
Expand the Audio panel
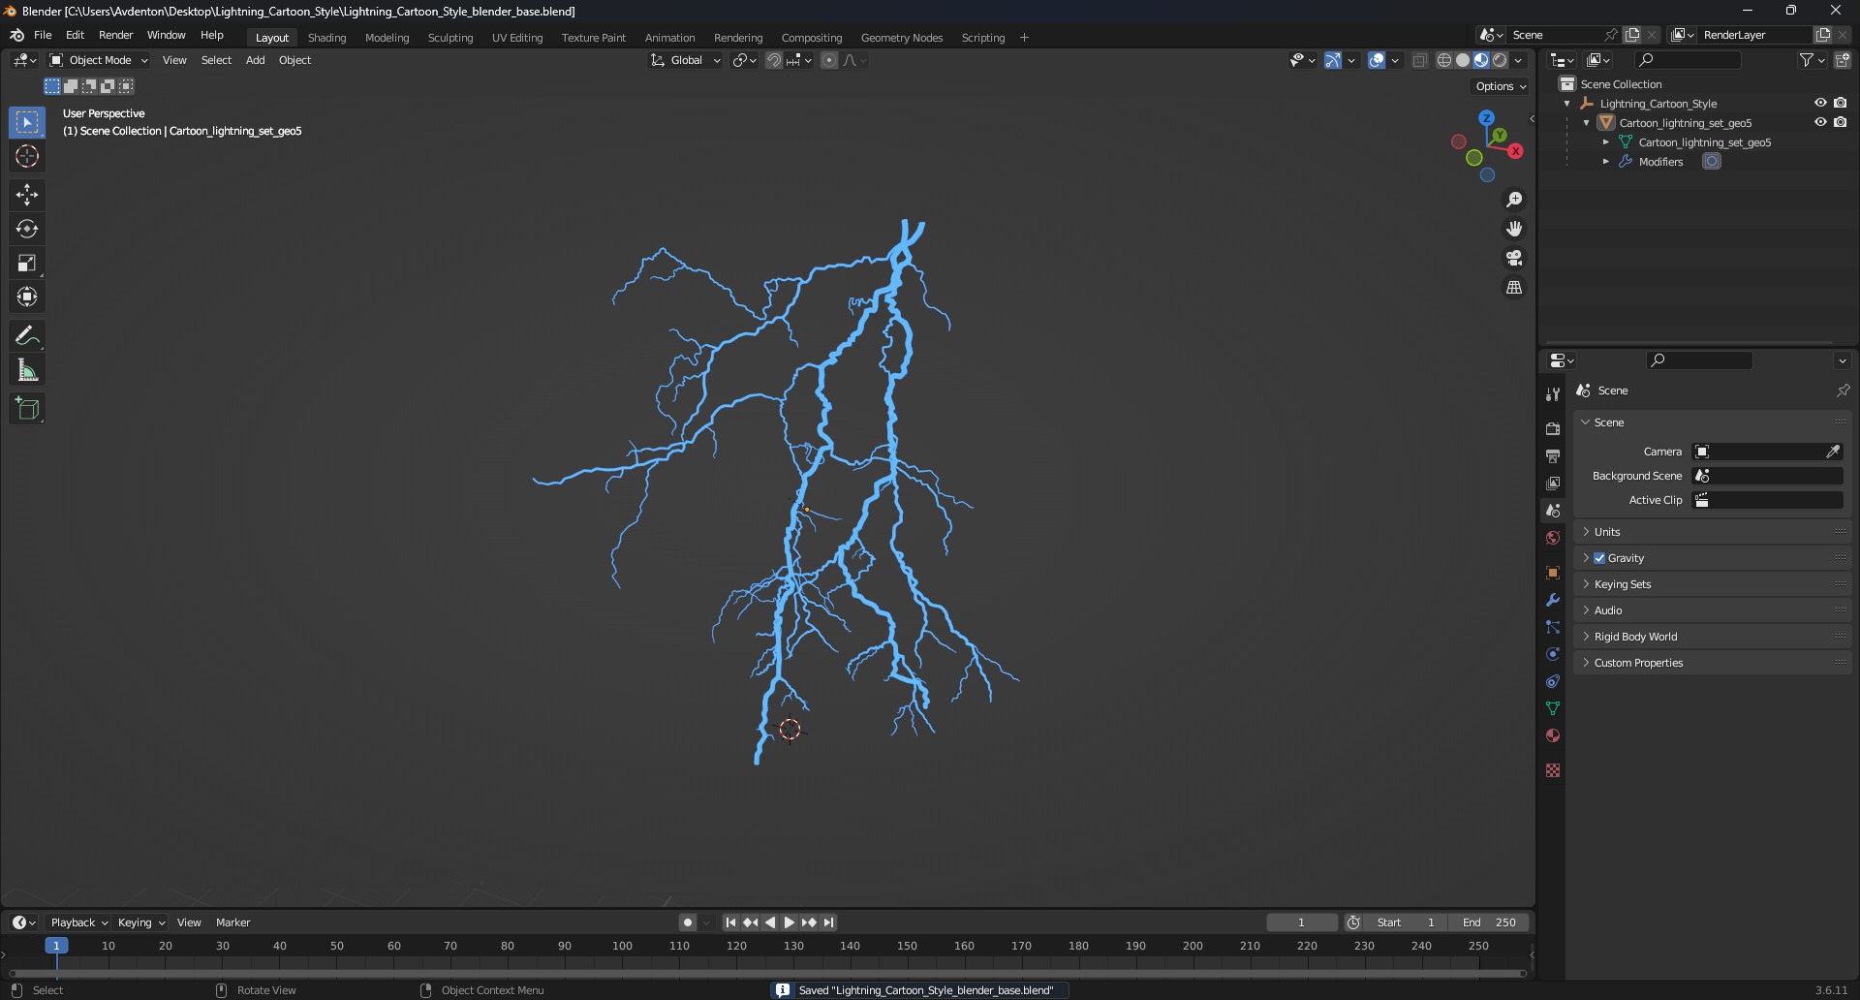[1713, 610]
